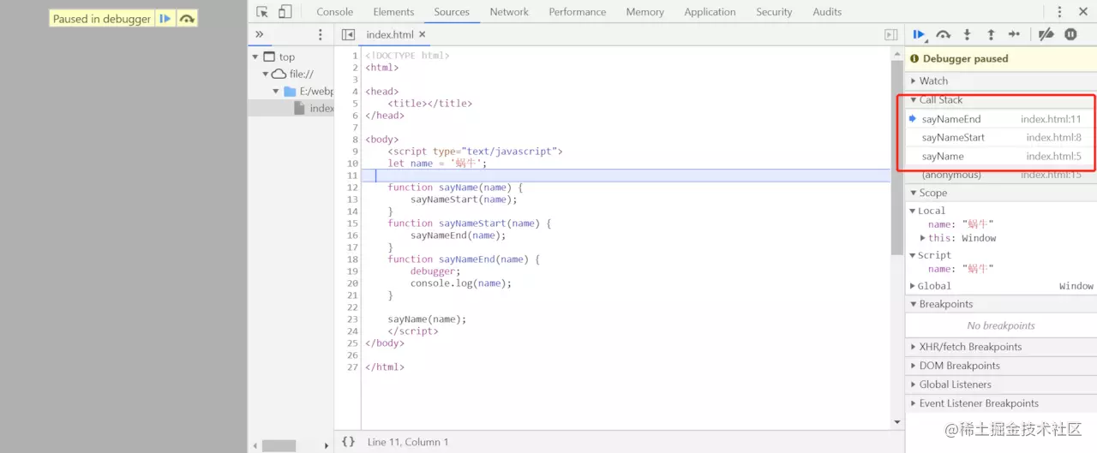Screen dimensions: 1097x453
Task: Close the index.html file tab
Action: pyautogui.click(x=423, y=34)
